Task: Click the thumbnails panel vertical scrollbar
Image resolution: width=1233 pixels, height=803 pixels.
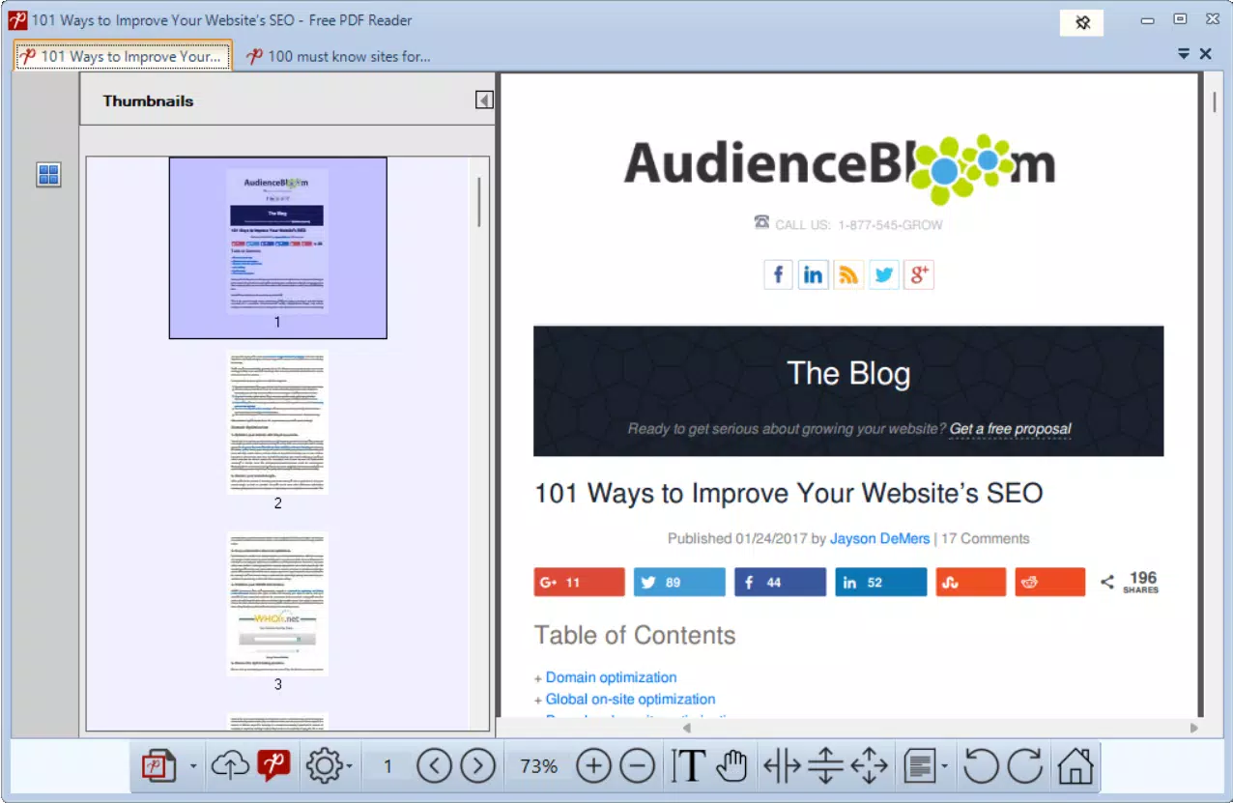Action: [478, 201]
